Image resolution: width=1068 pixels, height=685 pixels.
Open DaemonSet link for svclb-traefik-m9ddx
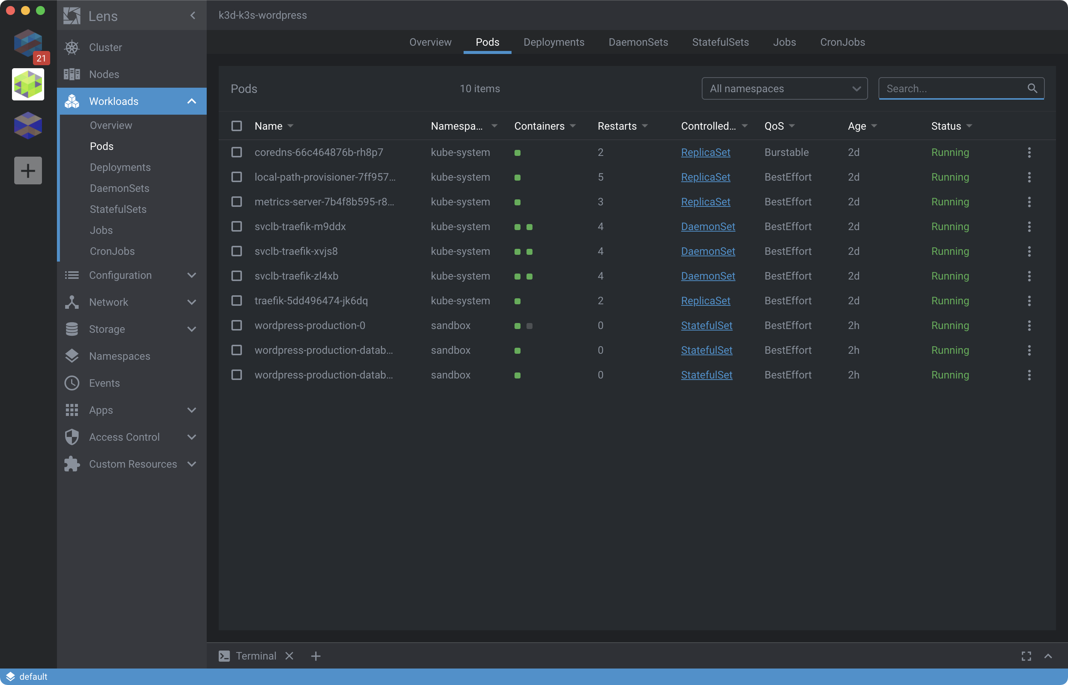pos(708,226)
